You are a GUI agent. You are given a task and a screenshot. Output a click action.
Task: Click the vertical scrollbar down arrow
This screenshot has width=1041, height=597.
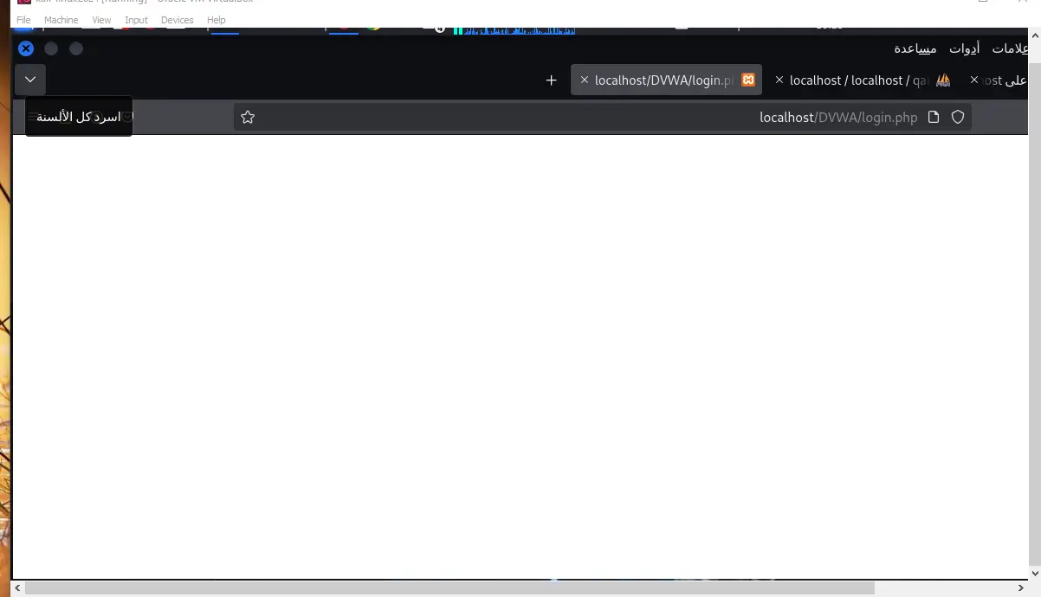click(1034, 573)
